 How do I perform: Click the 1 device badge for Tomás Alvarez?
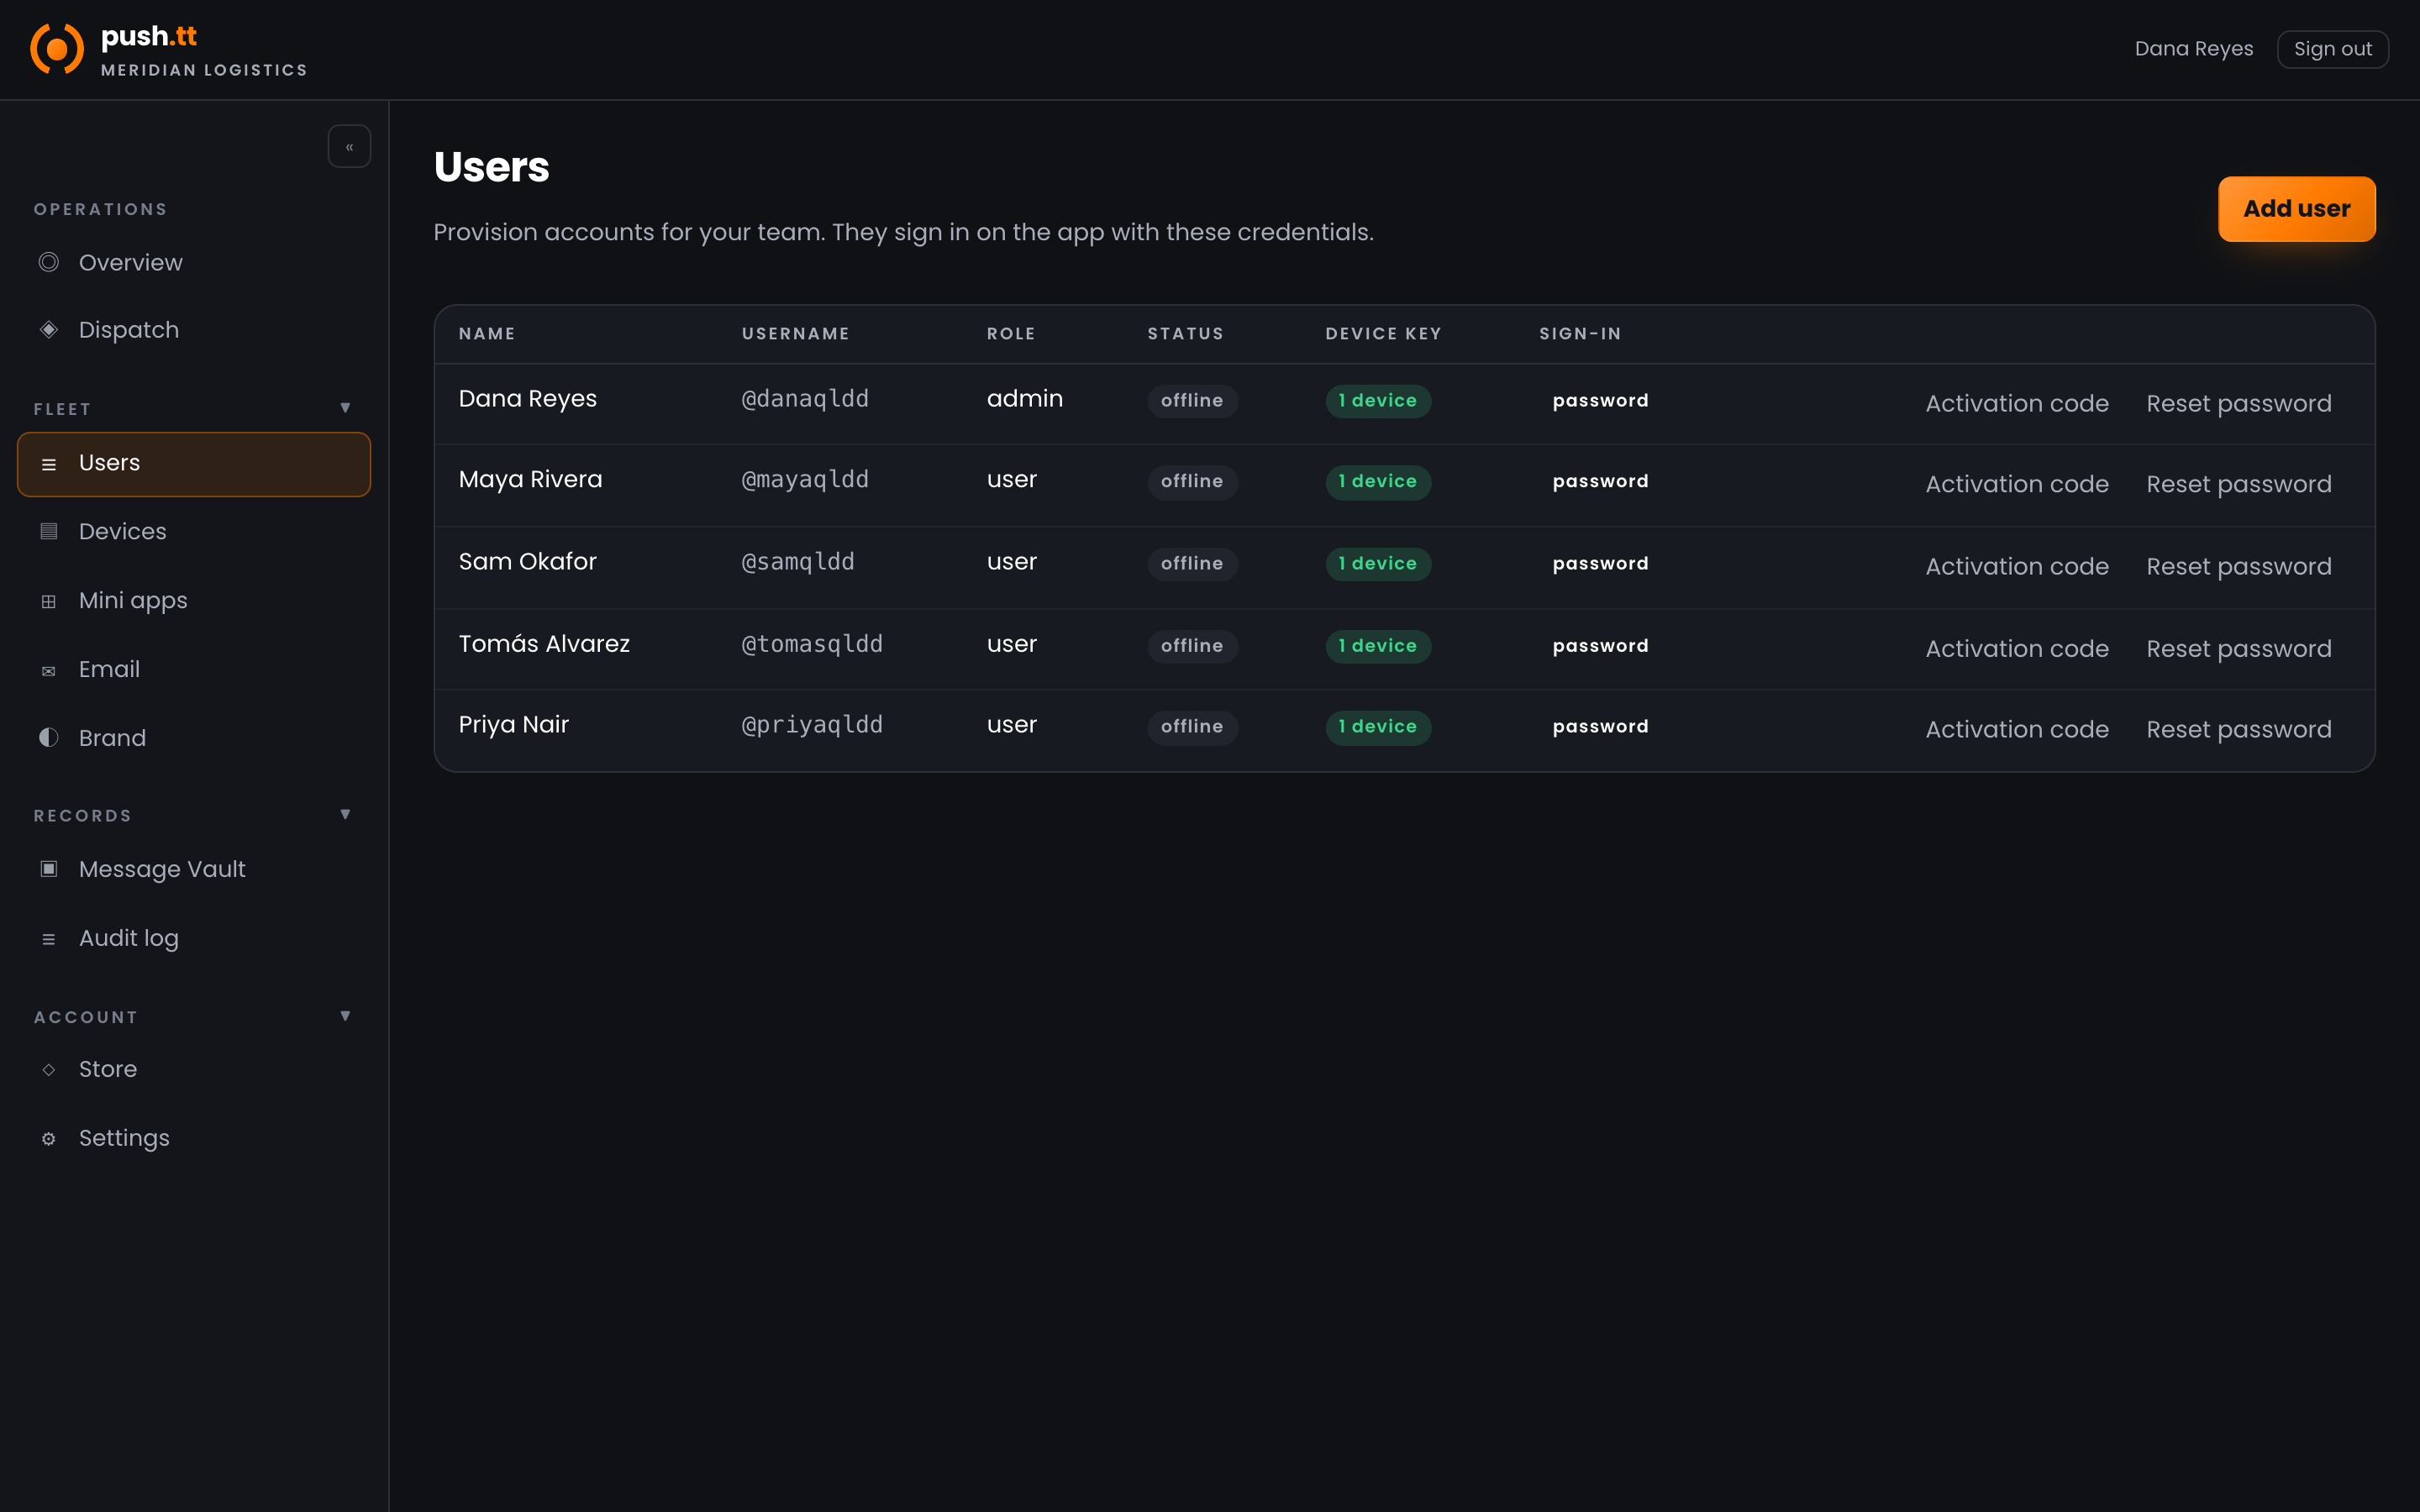coord(1378,645)
